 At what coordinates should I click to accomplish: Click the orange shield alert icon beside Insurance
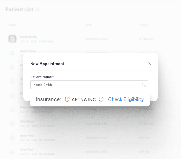coord(67,99)
